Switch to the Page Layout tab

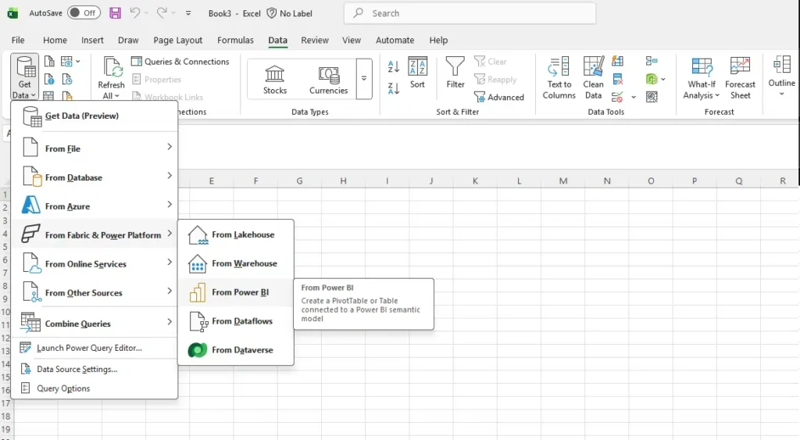click(177, 40)
